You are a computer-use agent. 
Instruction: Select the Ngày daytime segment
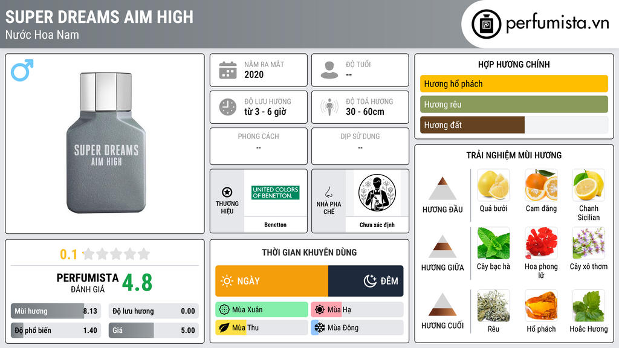271,281
